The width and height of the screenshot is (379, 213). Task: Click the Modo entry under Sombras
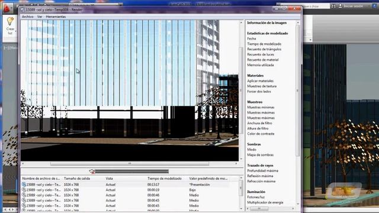pos(251,150)
